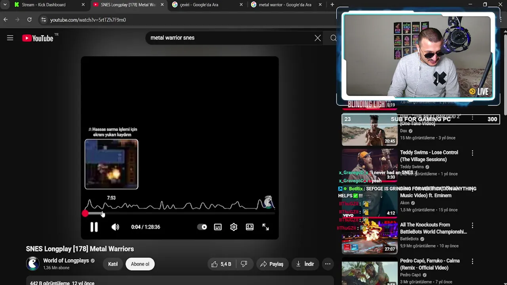Open BattleBots knockouts video thumbnail
Viewport: 507px width, 285px height.
point(370,237)
